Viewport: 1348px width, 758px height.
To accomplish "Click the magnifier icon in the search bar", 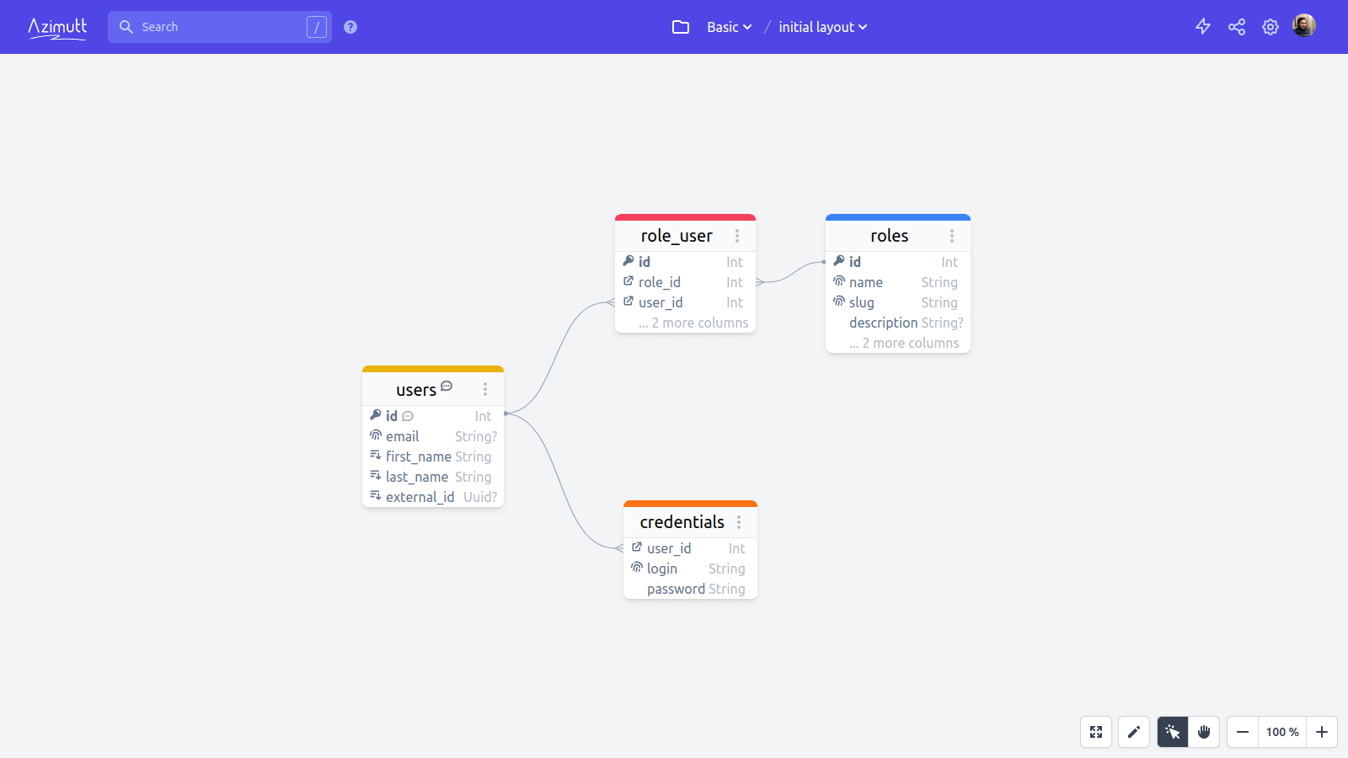I will click(126, 26).
